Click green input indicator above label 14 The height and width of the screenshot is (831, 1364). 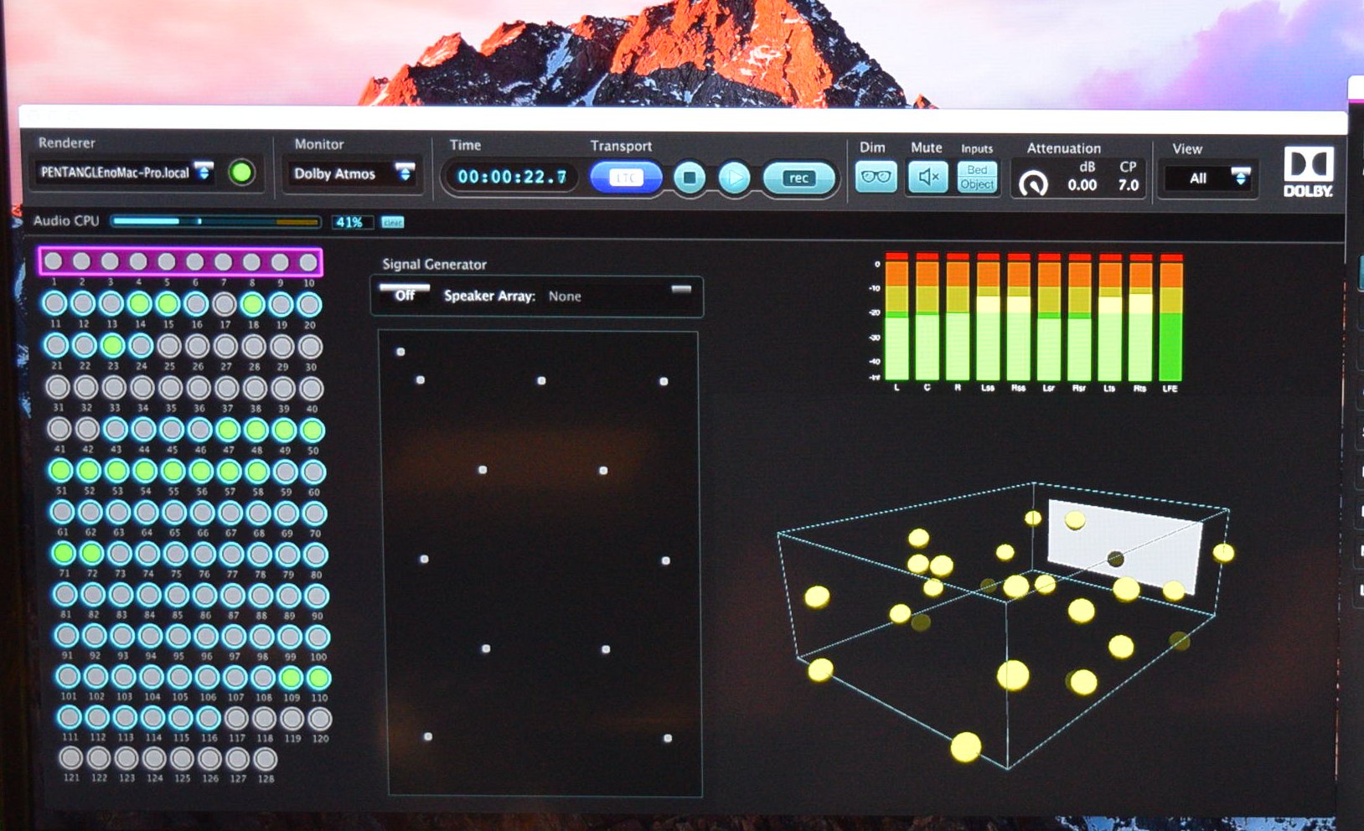click(139, 303)
